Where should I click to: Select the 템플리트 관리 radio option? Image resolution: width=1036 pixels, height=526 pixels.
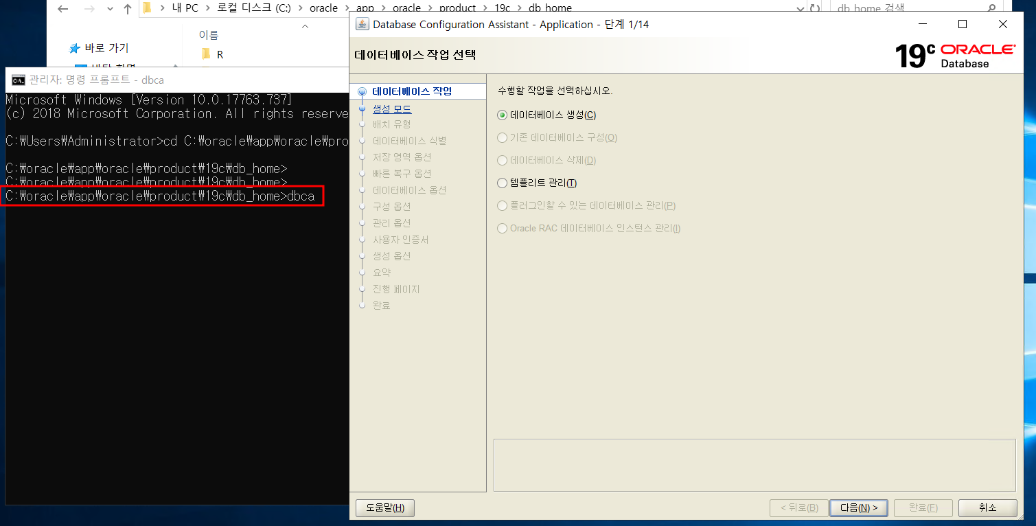point(502,183)
